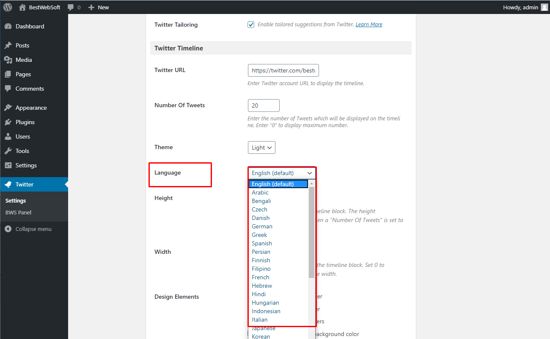Click the Plugins plug icon
The height and width of the screenshot is (339, 550).
point(8,122)
